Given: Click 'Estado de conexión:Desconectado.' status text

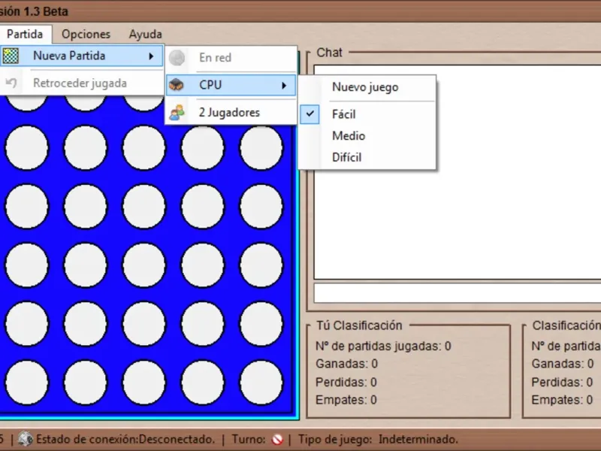Looking at the screenshot, I should 125,439.
